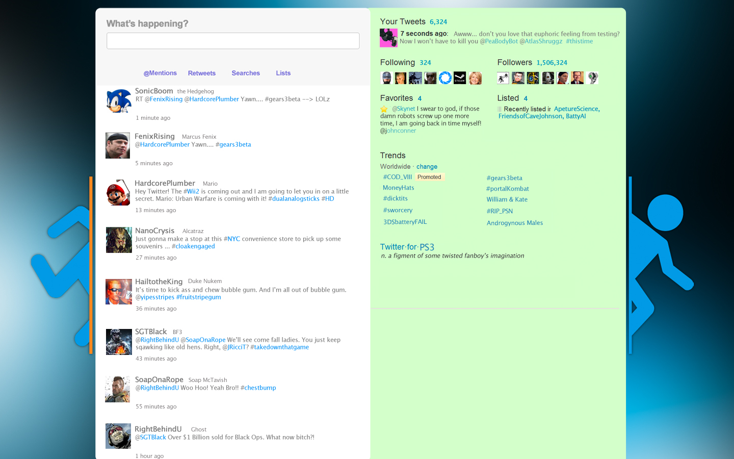Viewport: 734px width, 459px height.
Task: Click the Steam logo avatar under Following
Action: (460, 78)
